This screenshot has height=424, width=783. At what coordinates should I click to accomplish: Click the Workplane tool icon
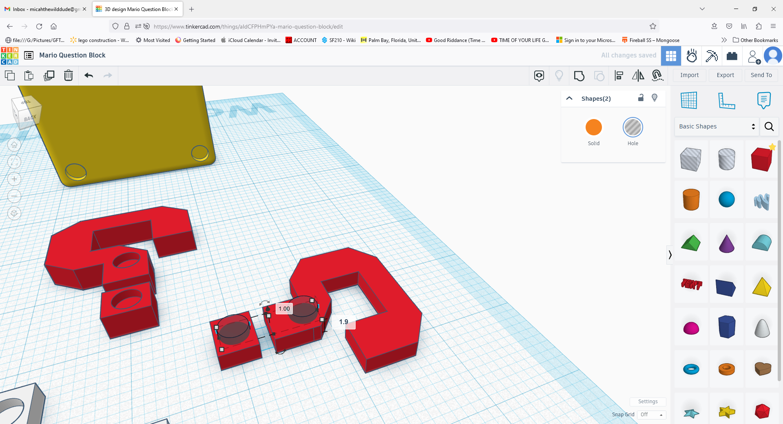tap(689, 100)
